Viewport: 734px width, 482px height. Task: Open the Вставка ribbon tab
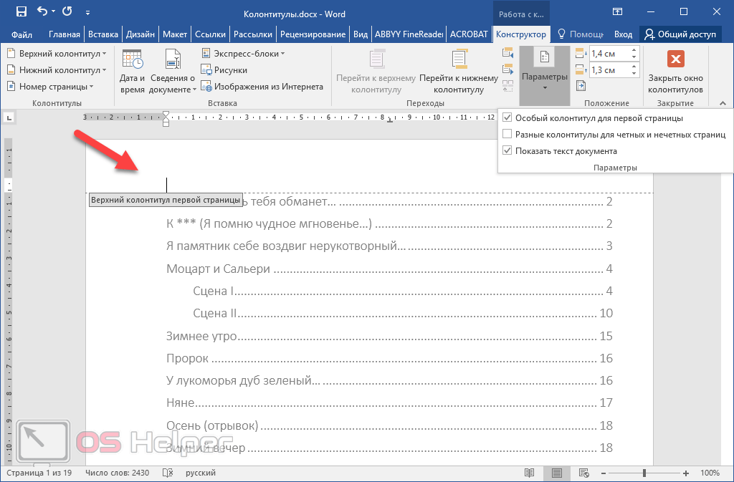pos(103,34)
